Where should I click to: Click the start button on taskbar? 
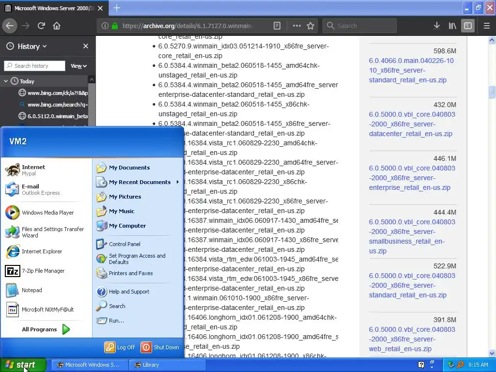coord(23,365)
